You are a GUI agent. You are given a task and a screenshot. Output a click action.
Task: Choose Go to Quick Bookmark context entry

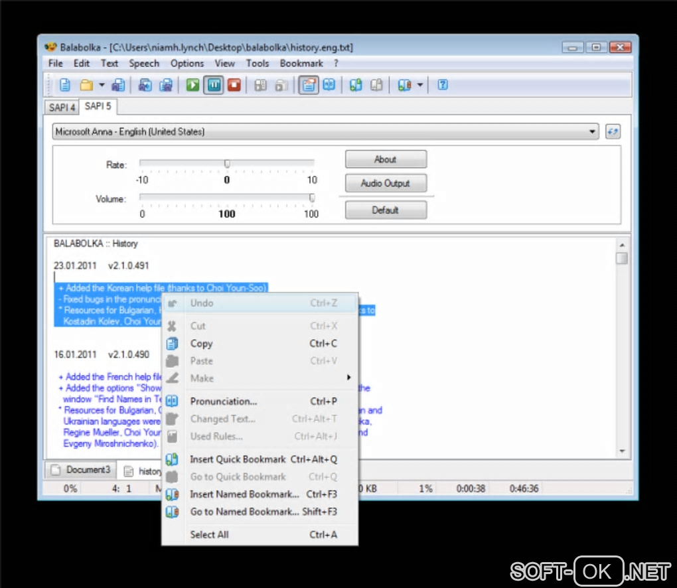point(260,477)
